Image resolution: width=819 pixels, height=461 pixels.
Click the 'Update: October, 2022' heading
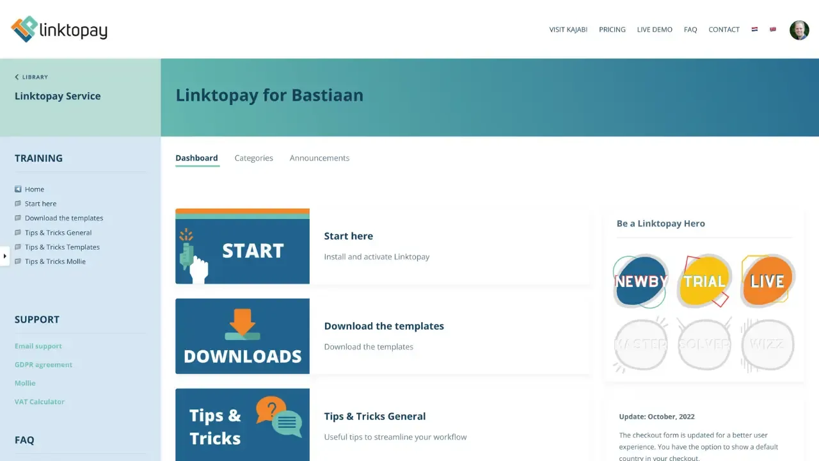pyautogui.click(x=657, y=417)
